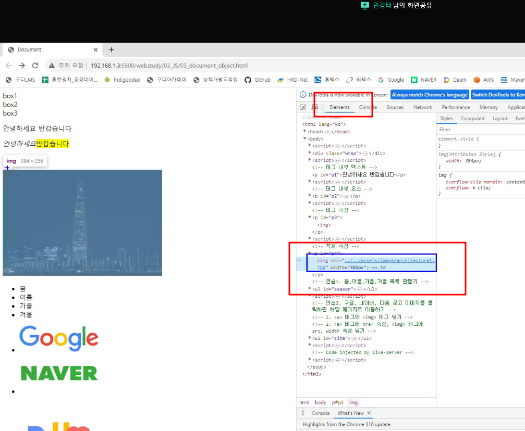Switch to the Elements tab
Screen dimensions: 525x431
(339, 107)
